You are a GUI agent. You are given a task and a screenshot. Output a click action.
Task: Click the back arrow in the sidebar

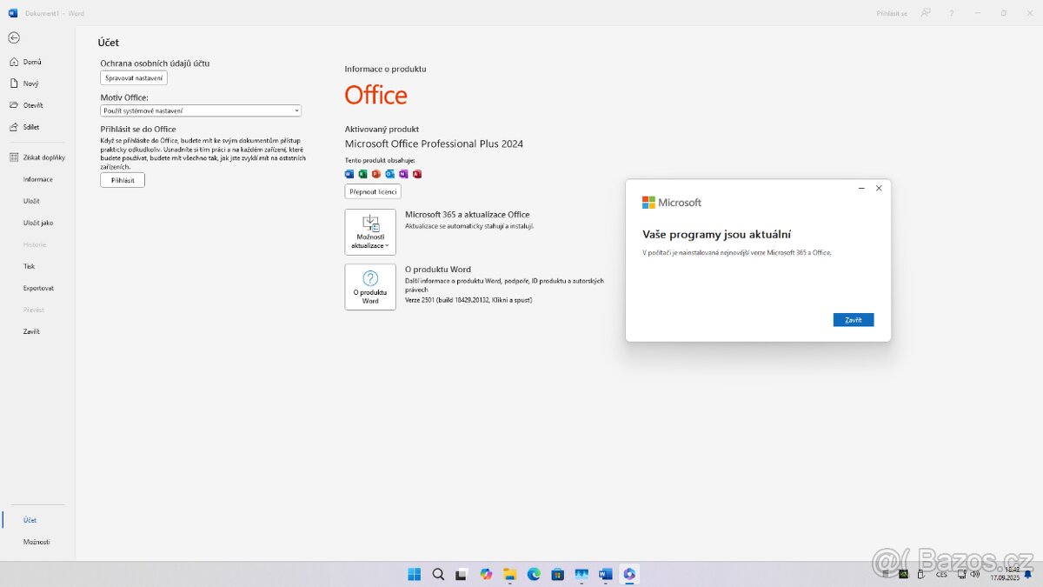point(13,38)
